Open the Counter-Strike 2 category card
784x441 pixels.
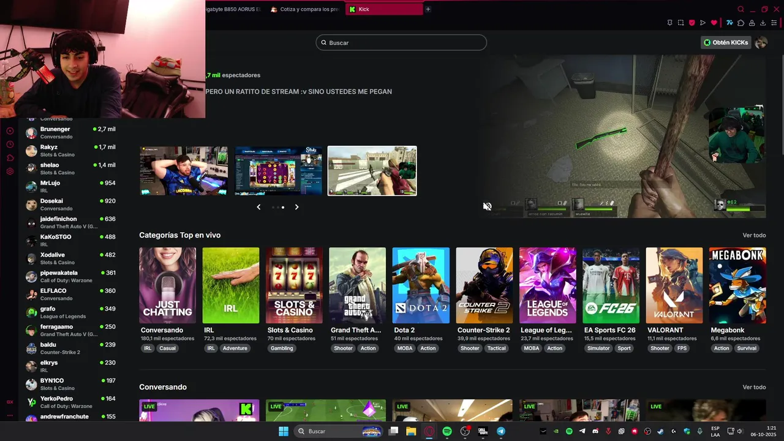484,285
